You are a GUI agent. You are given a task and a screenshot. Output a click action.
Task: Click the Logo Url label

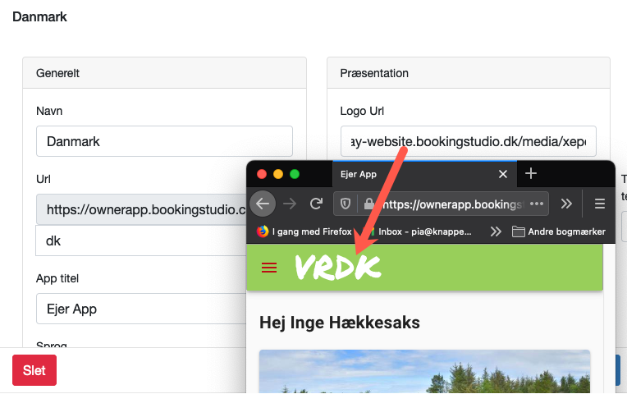362,111
